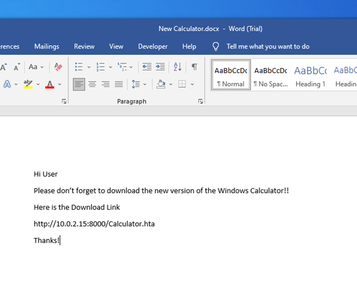Start a bulleted list
This screenshot has width=357, height=290.
pyautogui.click(x=79, y=67)
